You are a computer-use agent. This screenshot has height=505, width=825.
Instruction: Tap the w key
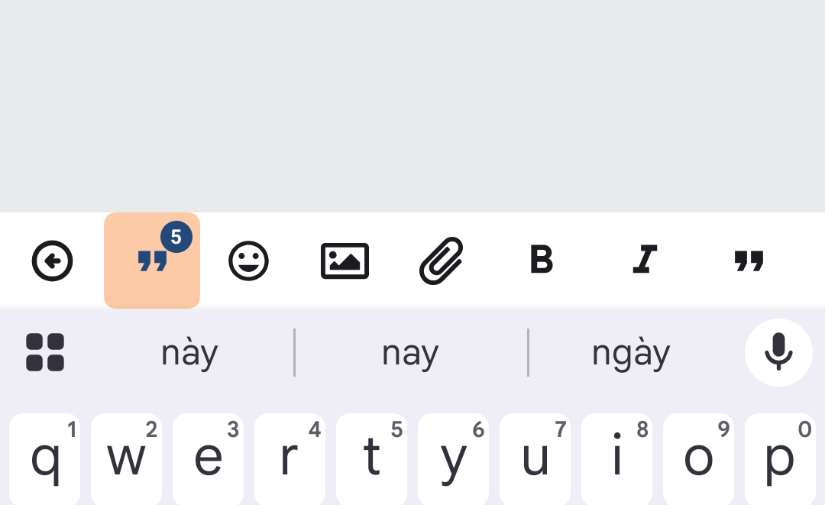[126, 459]
